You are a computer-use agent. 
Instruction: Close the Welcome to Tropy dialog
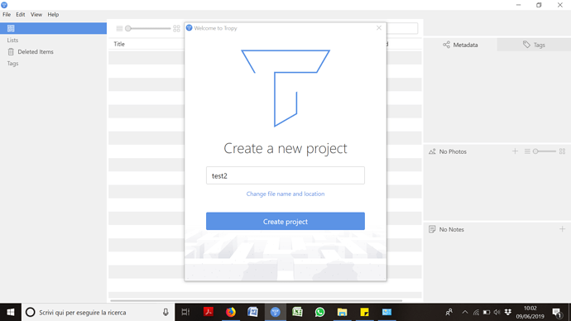379,28
